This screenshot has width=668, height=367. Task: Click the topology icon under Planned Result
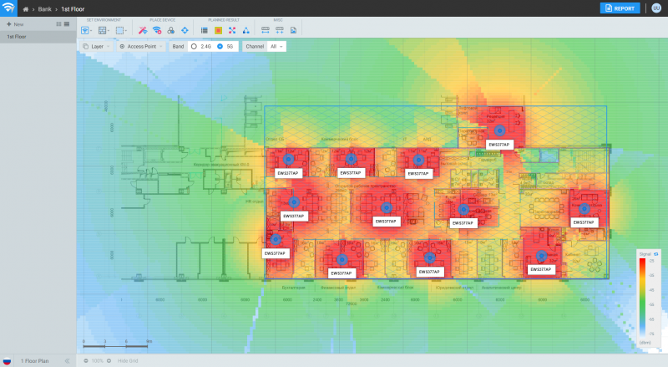(x=245, y=30)
